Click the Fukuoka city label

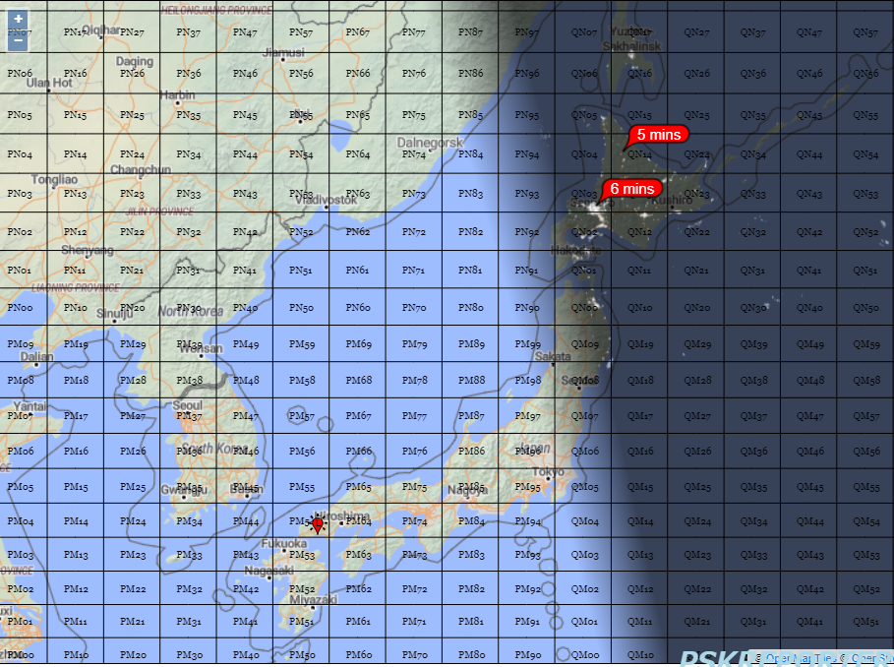tap(284, 543)
